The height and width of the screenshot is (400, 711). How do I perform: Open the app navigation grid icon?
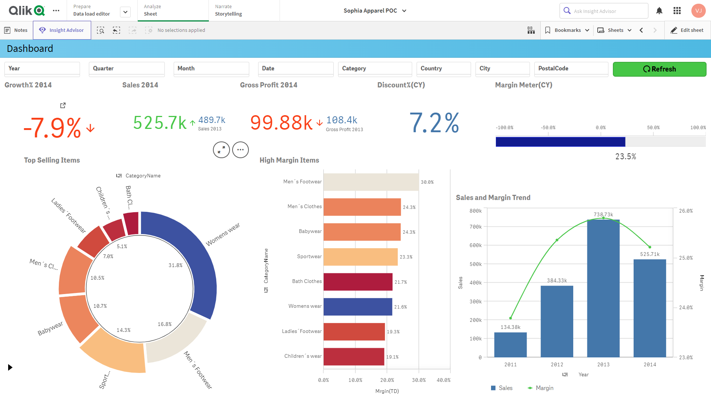tap(677, 11)
